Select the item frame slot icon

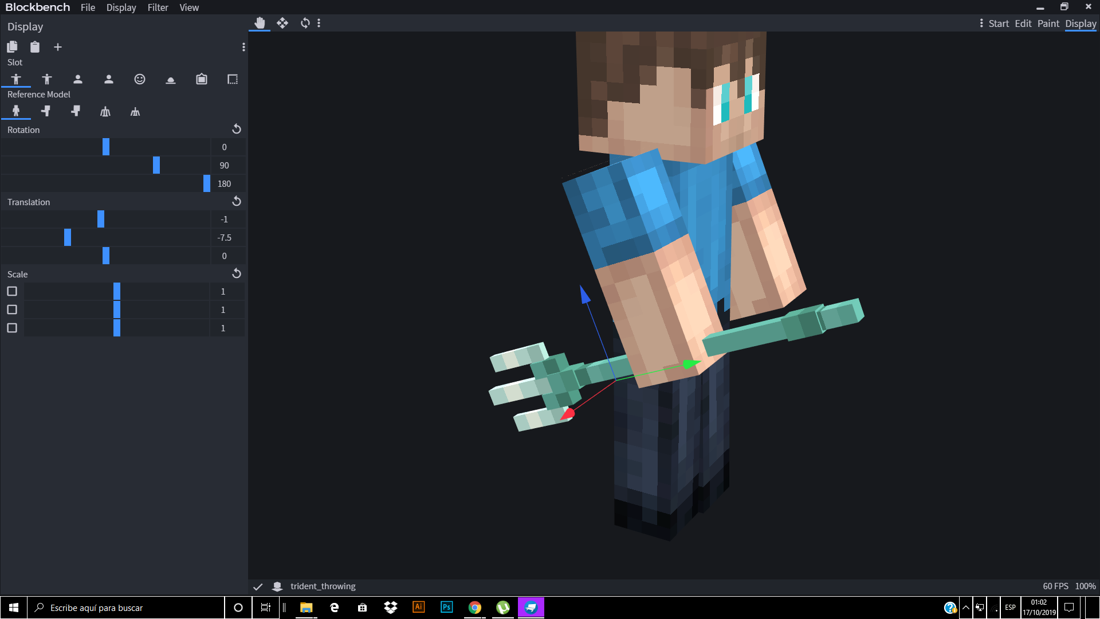tap(201, 79)
